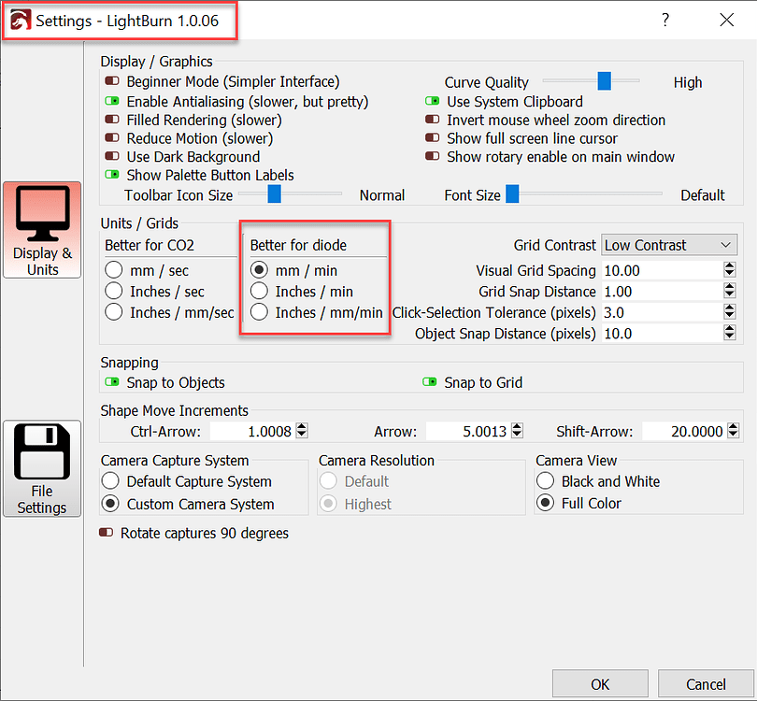Click the help question mark in title bar
Screen dimensions: 757x701
[665, 20]
